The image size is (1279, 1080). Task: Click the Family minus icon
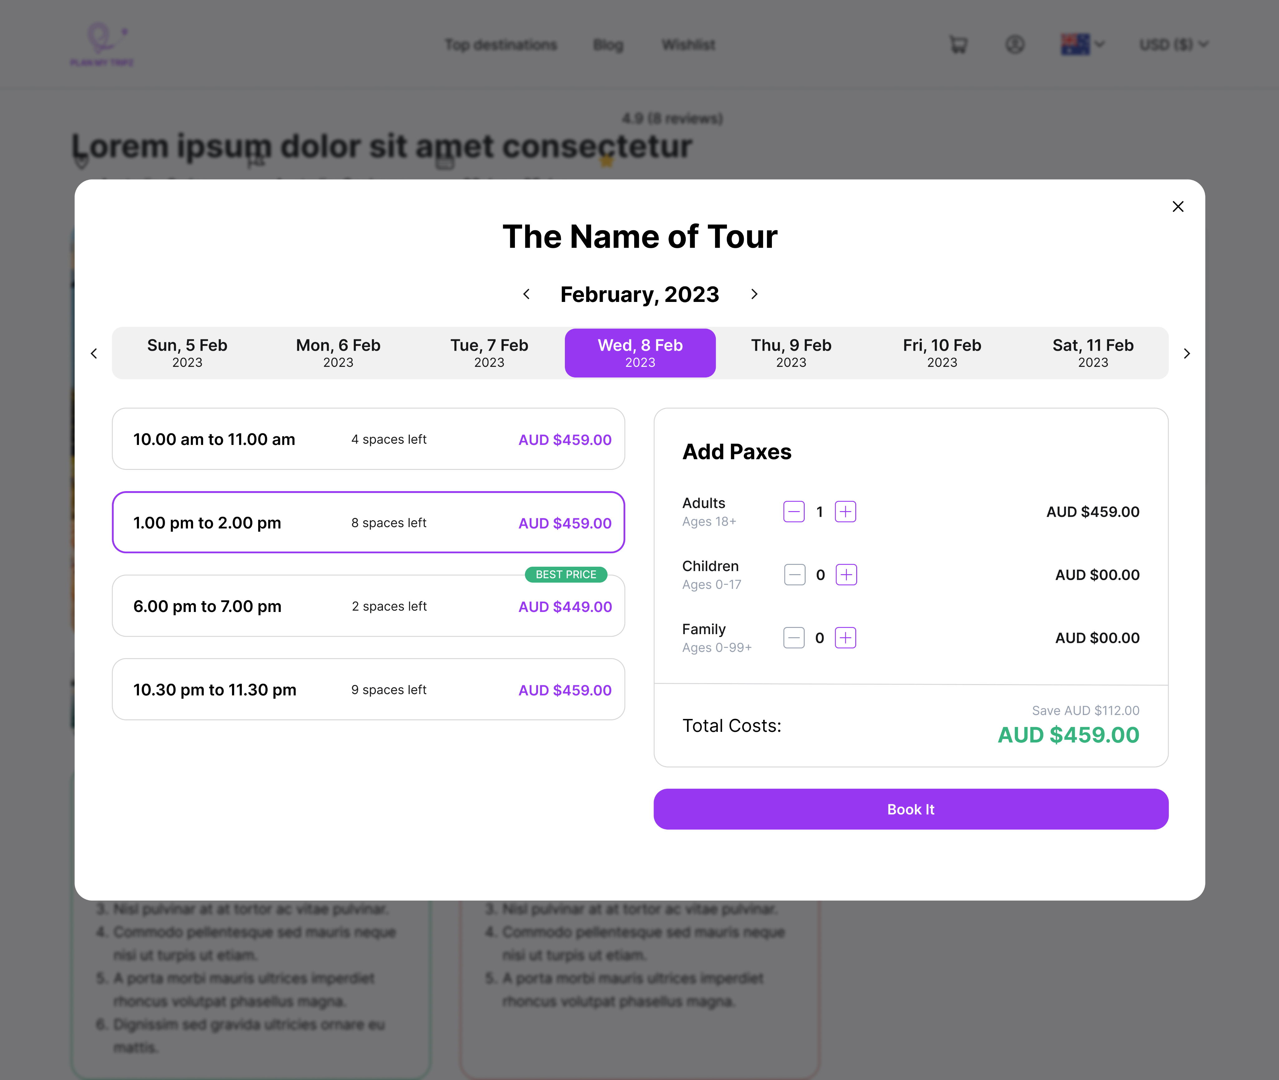(793, 637)
